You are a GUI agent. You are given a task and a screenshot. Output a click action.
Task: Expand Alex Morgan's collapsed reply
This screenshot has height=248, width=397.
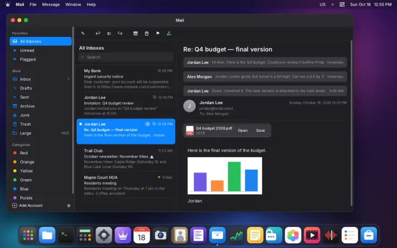[x=265, y=77]
